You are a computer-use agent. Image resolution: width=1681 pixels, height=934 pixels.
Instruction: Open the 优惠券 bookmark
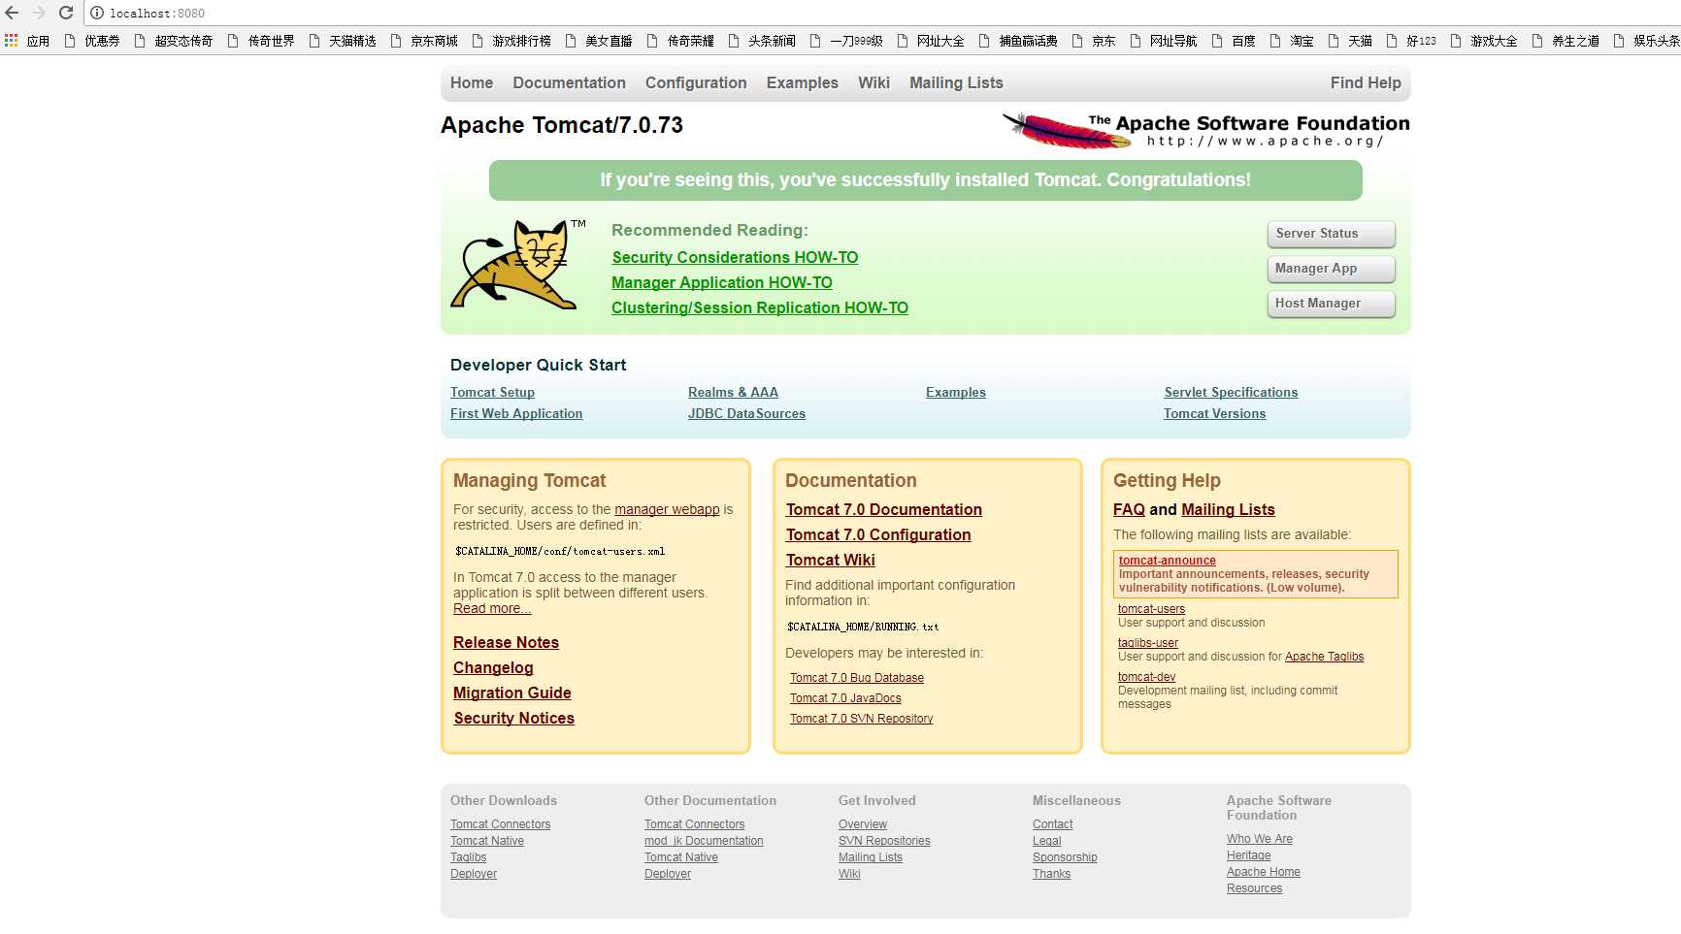pos(92,41)
